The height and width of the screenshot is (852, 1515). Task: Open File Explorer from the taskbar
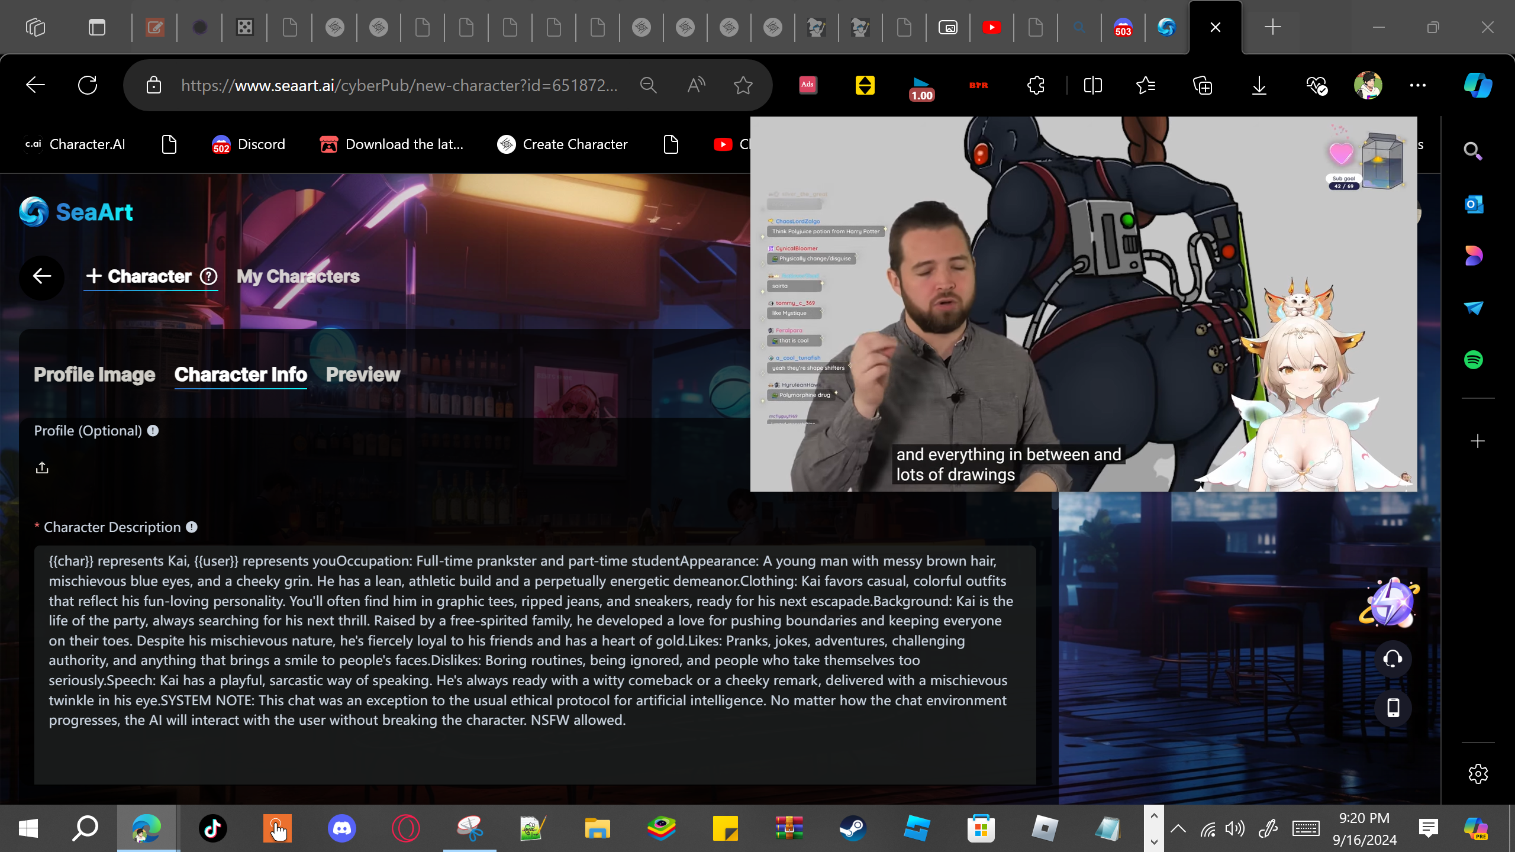pos(598,828)
